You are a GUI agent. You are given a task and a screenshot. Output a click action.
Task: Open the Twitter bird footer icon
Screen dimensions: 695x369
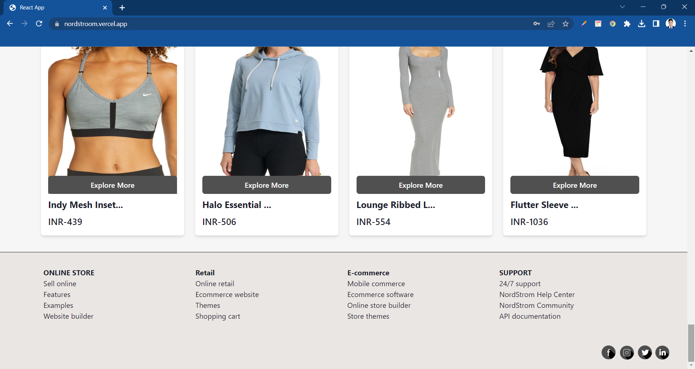click(645, 352)
